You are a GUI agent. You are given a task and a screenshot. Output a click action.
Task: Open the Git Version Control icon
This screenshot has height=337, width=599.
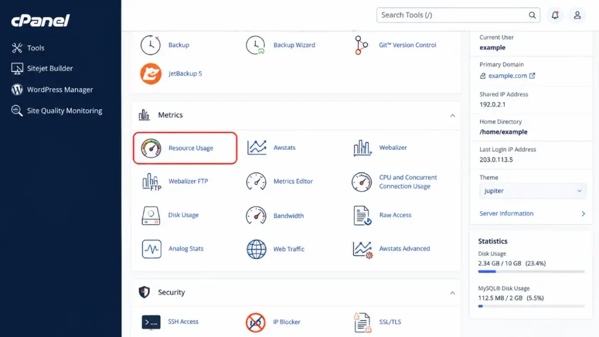361,45
